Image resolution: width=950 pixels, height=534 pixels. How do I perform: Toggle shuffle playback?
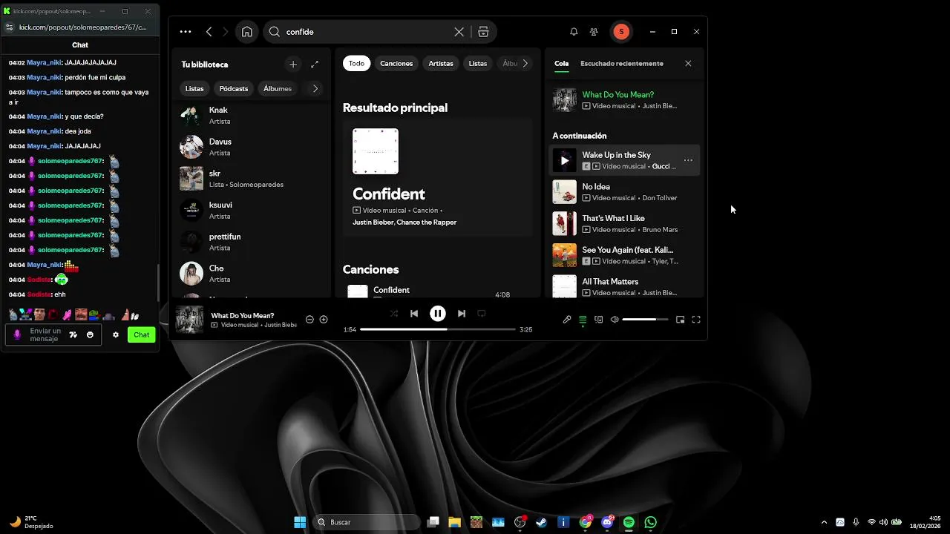tap(394, 314)
